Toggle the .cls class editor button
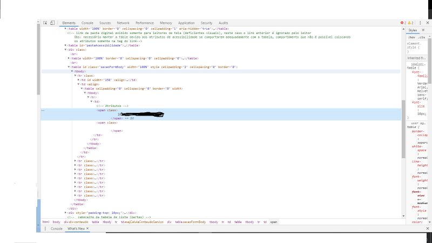The image size is (432, 243). pos(421,37)
